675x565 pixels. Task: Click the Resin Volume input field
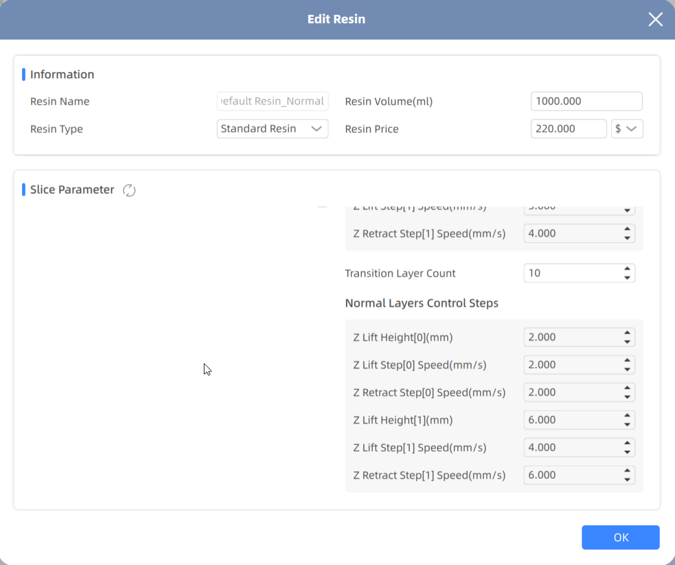(x=586, y=101)
